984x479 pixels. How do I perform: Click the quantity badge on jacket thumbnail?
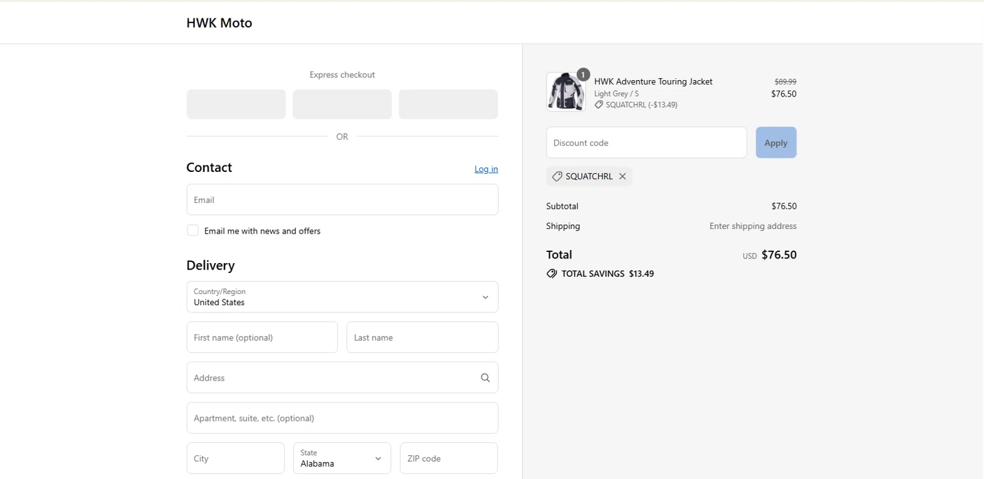click(583, 75)
